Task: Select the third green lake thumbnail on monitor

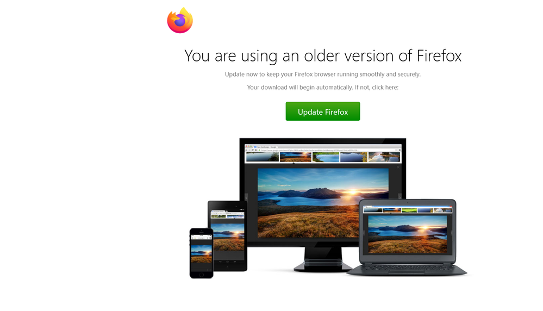Action: (x=326, y=157)
